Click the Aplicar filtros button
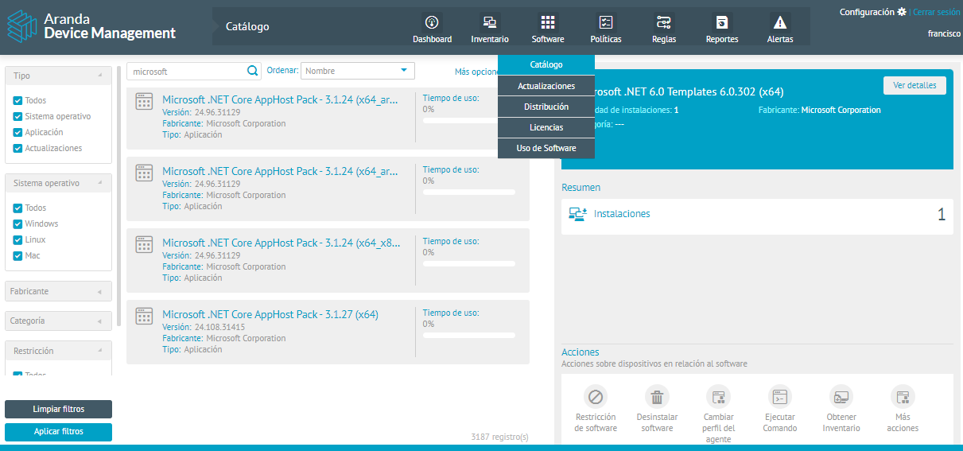This screenshot has width=963, height=451. [58, 432]
